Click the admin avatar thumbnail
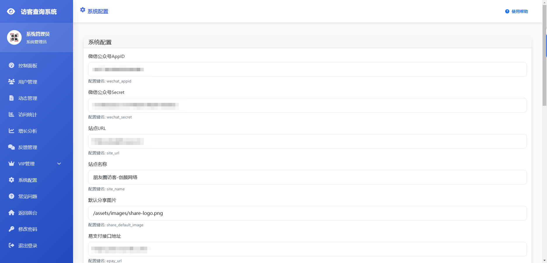547x263 pixels. tap(14, 37)
